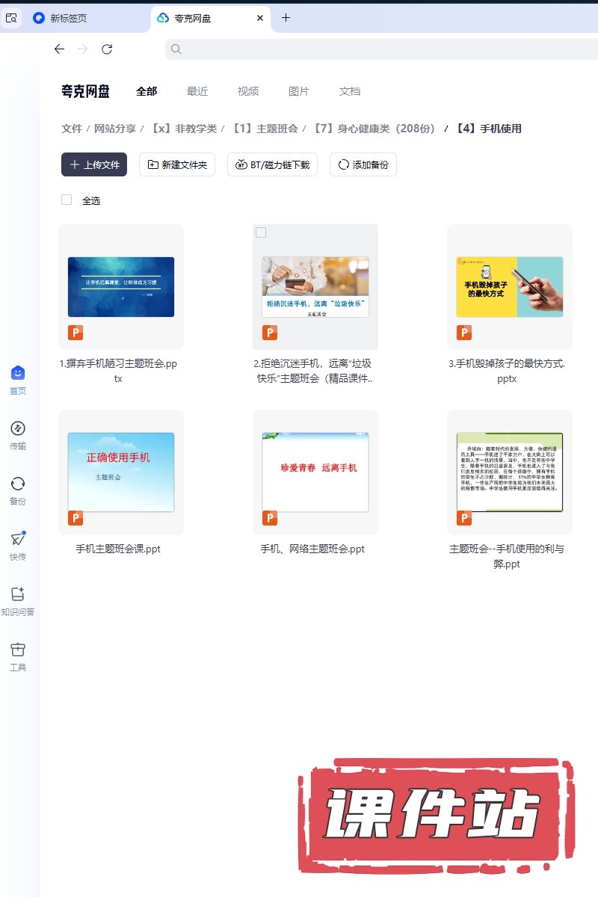Viewport: 598px width, 897px height.
Task: Switch to the 文档 tab
Action: point(350,91)
